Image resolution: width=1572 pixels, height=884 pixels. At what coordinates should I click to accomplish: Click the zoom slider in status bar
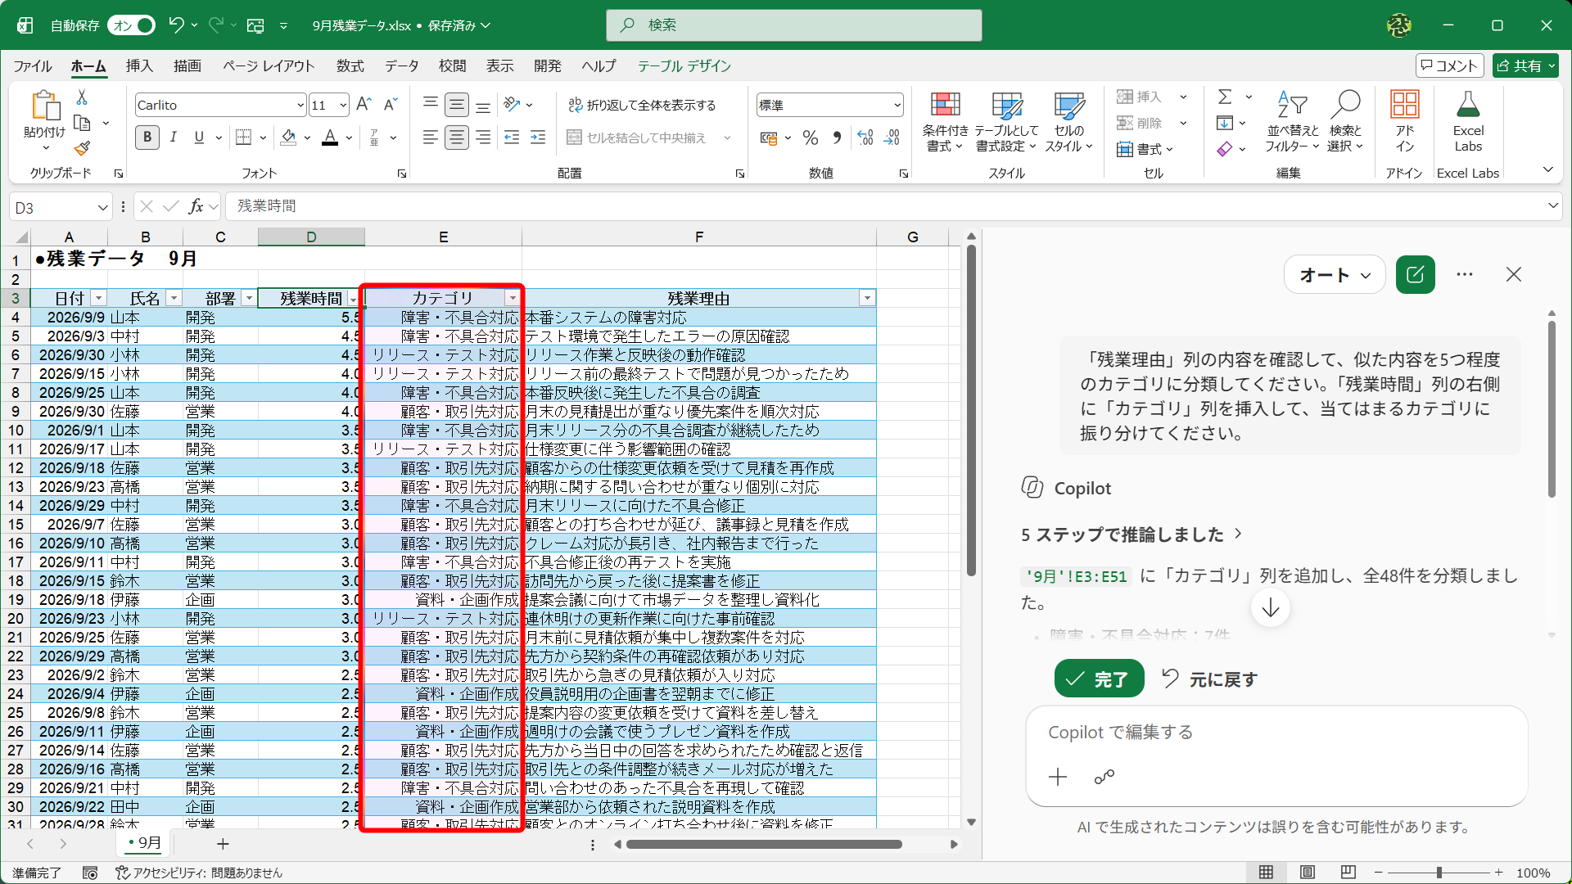click(1439, 873)
